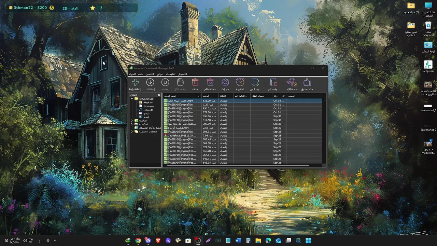
Task: Open the Calculator in the taskbar
Action: tap(248, 241)
